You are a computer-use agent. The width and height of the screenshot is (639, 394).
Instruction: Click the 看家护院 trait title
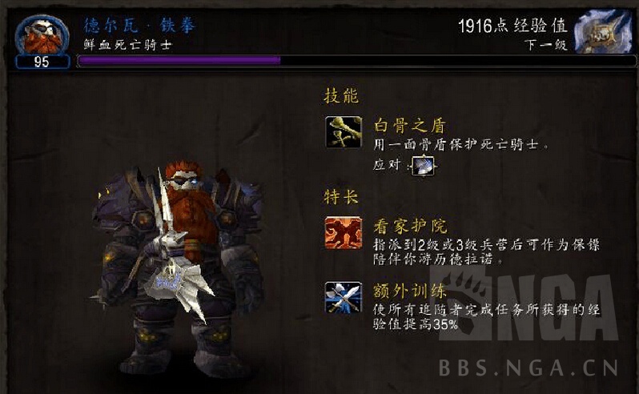tap(410, 226)
